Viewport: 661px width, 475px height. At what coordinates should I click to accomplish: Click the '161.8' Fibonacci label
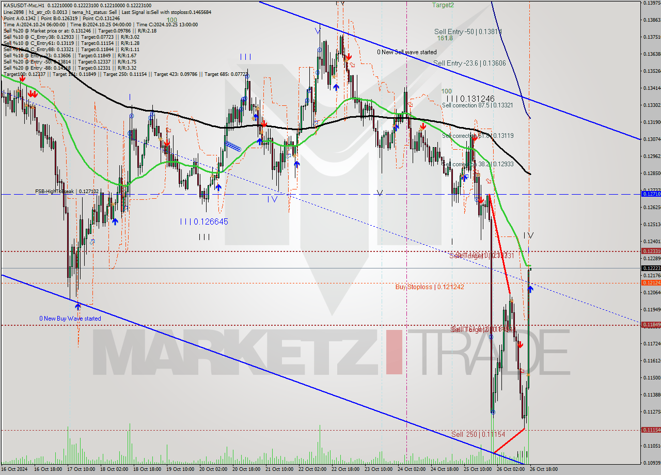pyautogui.click(x=445, y=38)
